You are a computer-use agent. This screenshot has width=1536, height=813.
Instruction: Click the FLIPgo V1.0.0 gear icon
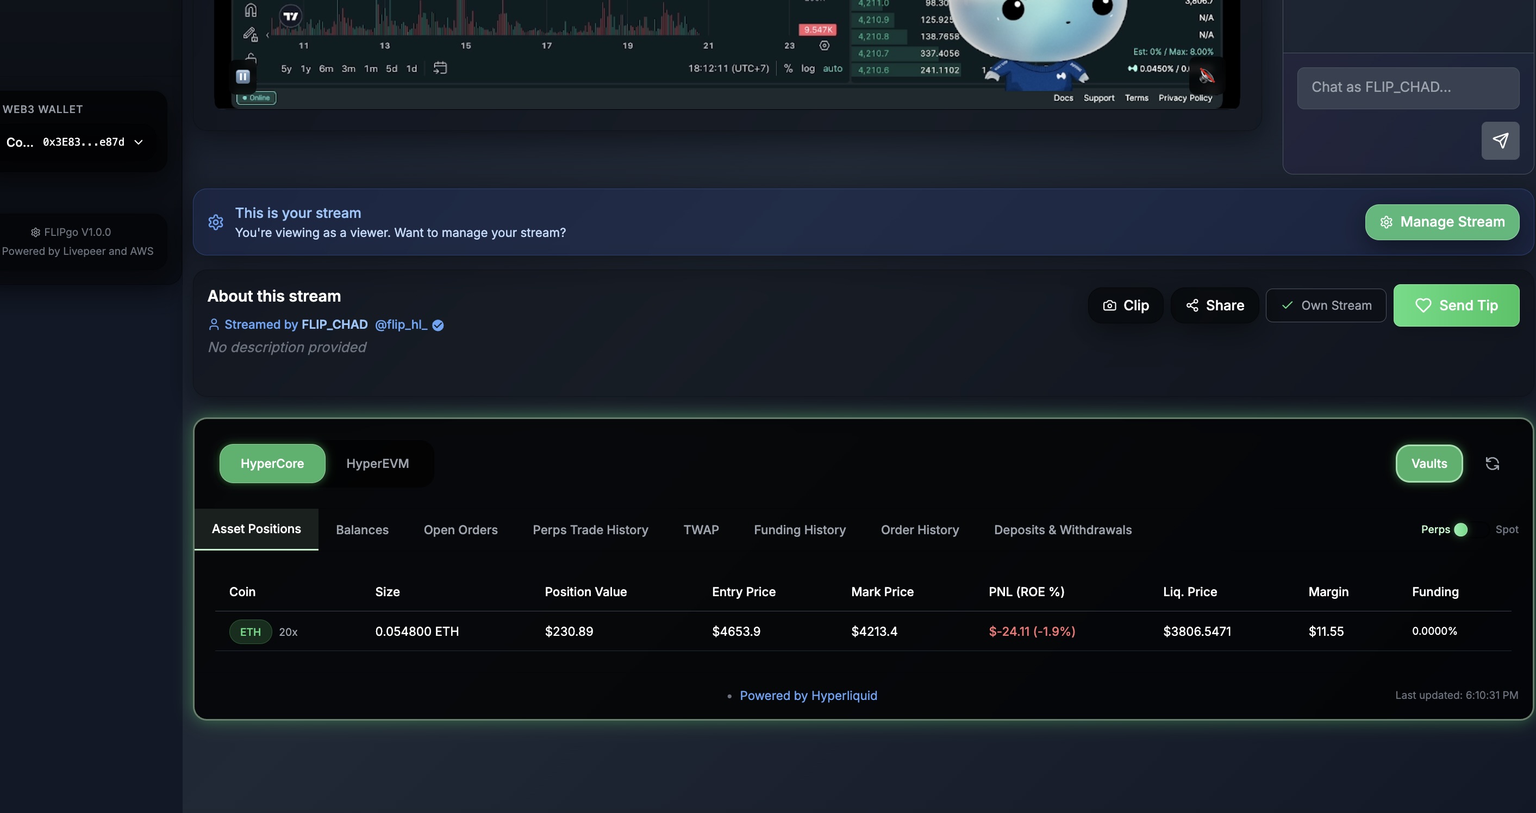coord(35,232)
